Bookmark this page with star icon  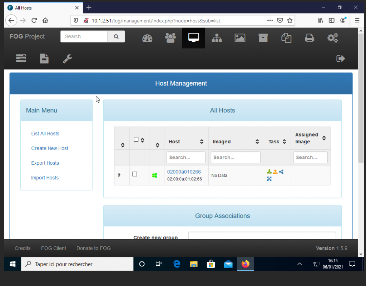coord(290,20)
